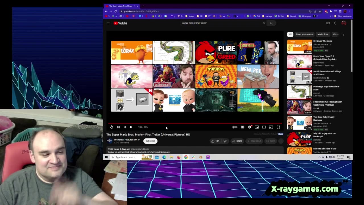Like the video with thumbs up
This screenshot has height=205, width=364.
click(215, 141)
